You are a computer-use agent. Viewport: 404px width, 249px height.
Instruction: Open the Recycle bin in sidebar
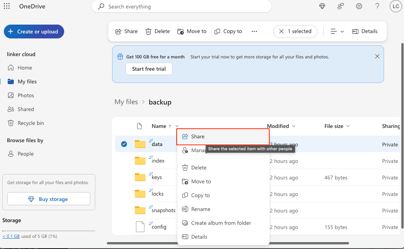click(x=30, y=123)
